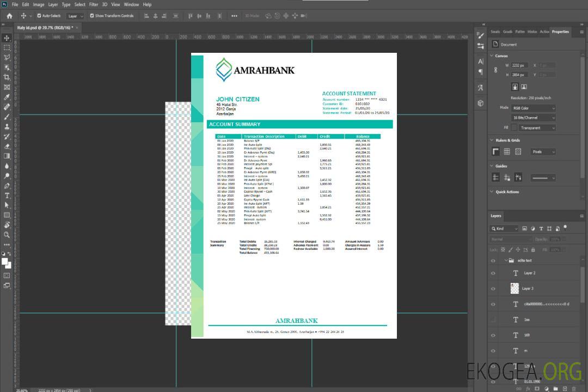Collapse the Canvas section
Viewport: 588px width, 392px height.
[x=492, y=56]
